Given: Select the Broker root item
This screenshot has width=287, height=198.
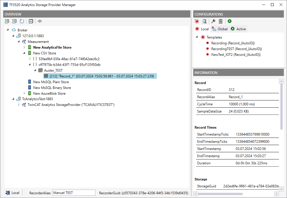Looking at the screenshot, I should coord(22,30).
